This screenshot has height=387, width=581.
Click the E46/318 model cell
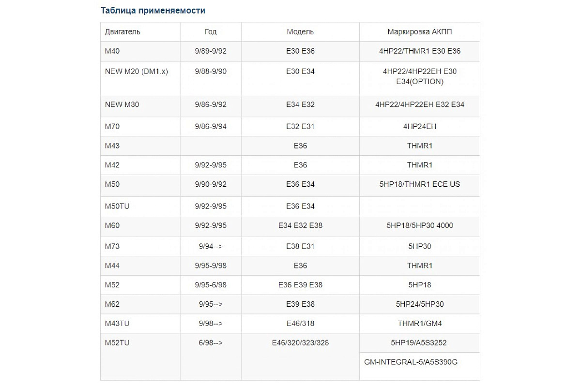click(x=300, y=324)
